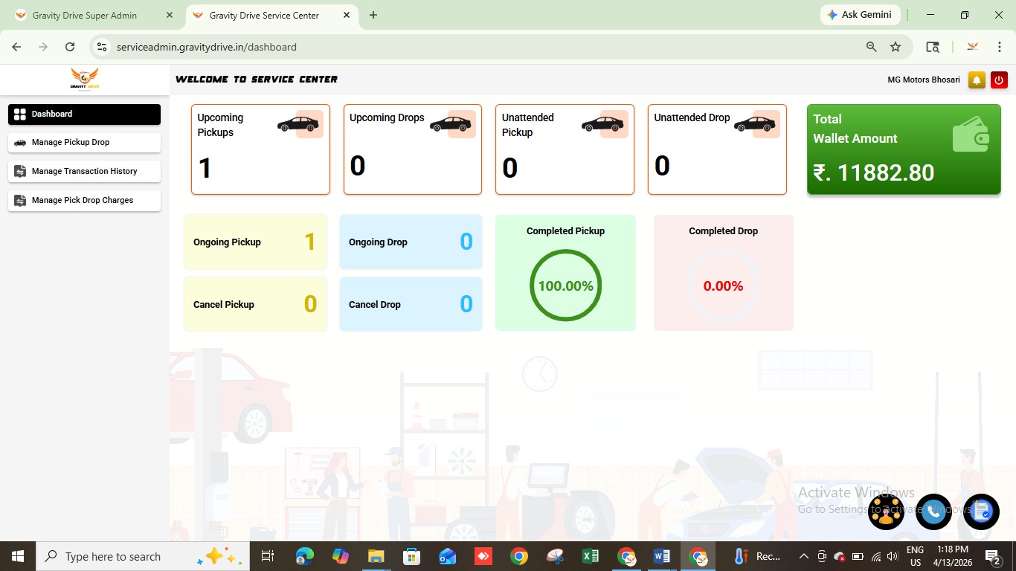Open the blue phone call floating icon
Image resolution: width=1016 pixels, height=571 pixels.
click(933, 512)
